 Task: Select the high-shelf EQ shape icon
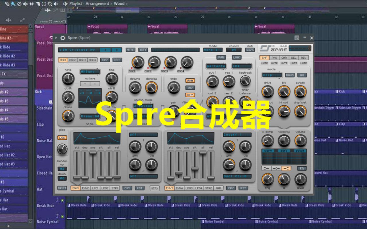(x=286, y=168)
